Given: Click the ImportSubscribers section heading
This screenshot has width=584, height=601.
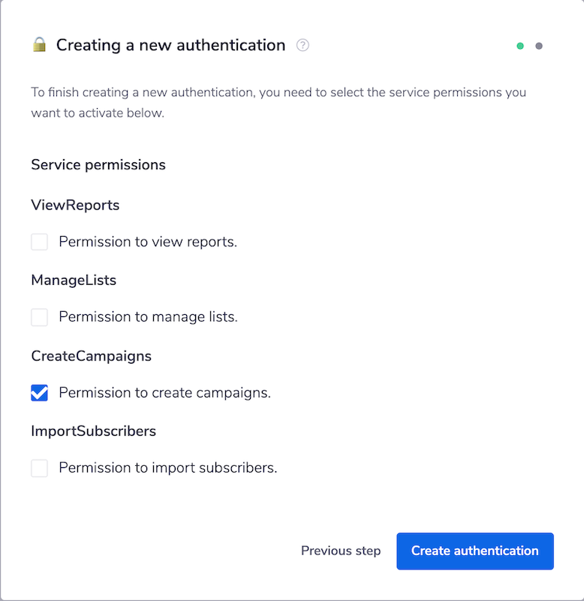Looking at the screenshot, I should click(x=93, y=430).
